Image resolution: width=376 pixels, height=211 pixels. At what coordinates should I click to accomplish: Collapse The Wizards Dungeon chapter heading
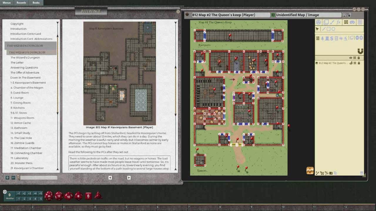[25, 46]
